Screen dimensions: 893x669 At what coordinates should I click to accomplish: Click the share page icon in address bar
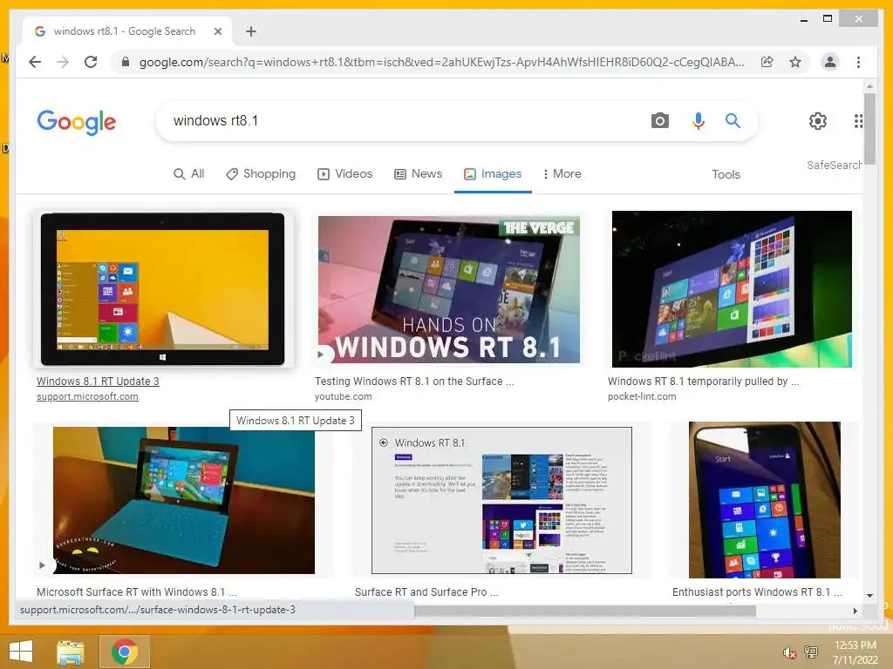pos(767,62)
